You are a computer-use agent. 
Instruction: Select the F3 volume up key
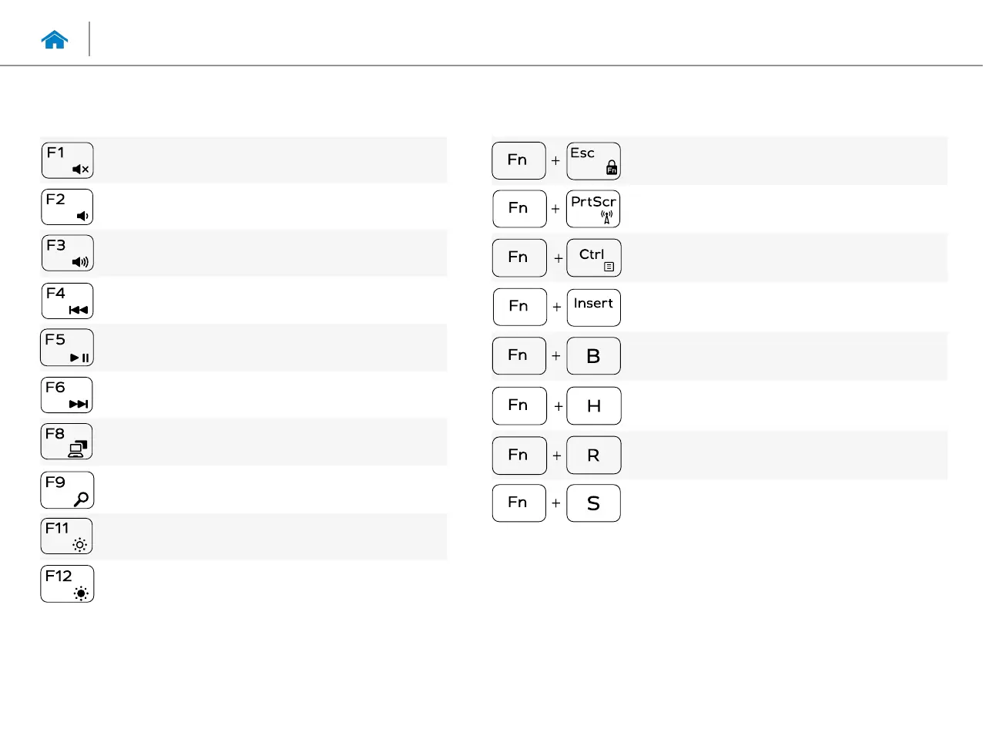pos(67,254)
